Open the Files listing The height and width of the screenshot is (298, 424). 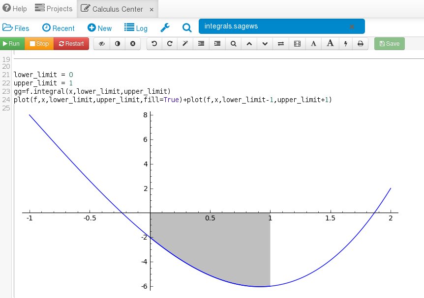point(16,28)
